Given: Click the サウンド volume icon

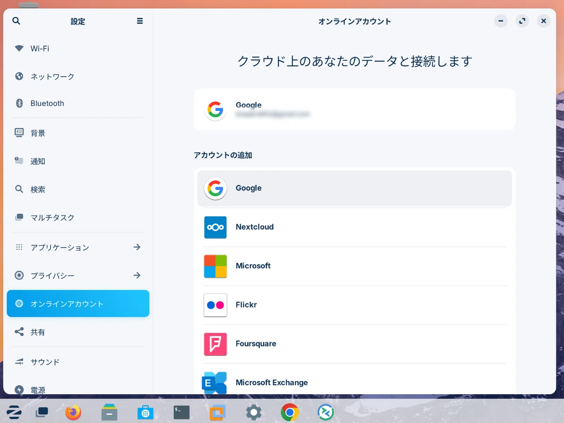Looking at the screenshot, I should [x=19, y=362].
